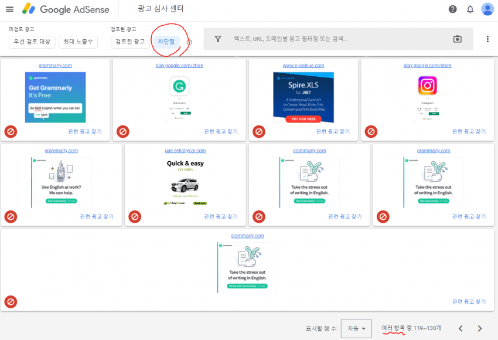
Task: Open the 자동 rows-per-page dropdown
Action: click(356, 328)
